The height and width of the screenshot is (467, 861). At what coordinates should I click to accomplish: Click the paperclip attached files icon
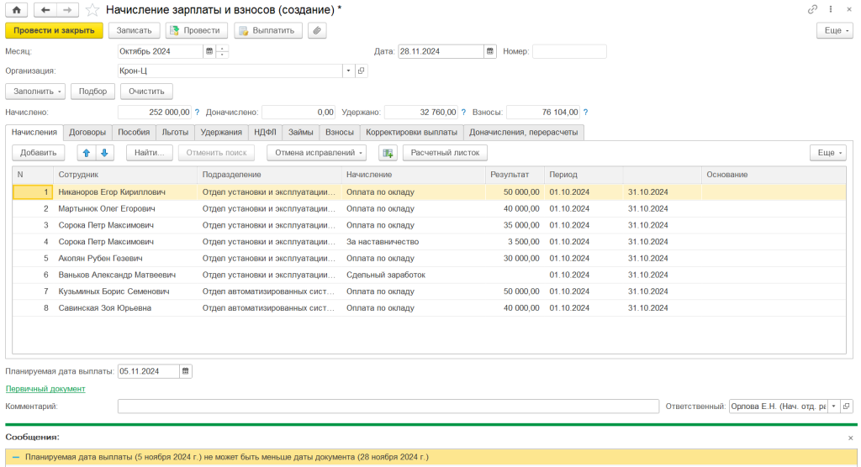tap(317, 30)
